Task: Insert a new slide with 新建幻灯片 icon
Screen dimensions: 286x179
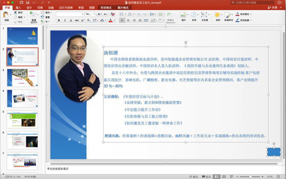Action: [33, 14]
